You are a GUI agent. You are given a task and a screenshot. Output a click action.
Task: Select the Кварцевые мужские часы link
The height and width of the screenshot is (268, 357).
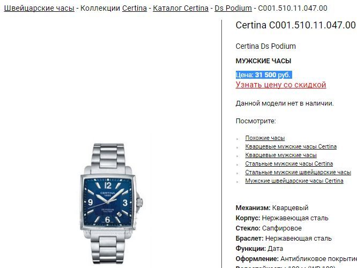[281, 155]
